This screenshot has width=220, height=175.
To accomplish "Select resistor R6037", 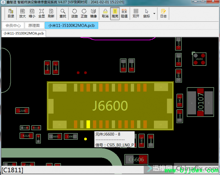I will pyautogui.click(x=56, y=68).
